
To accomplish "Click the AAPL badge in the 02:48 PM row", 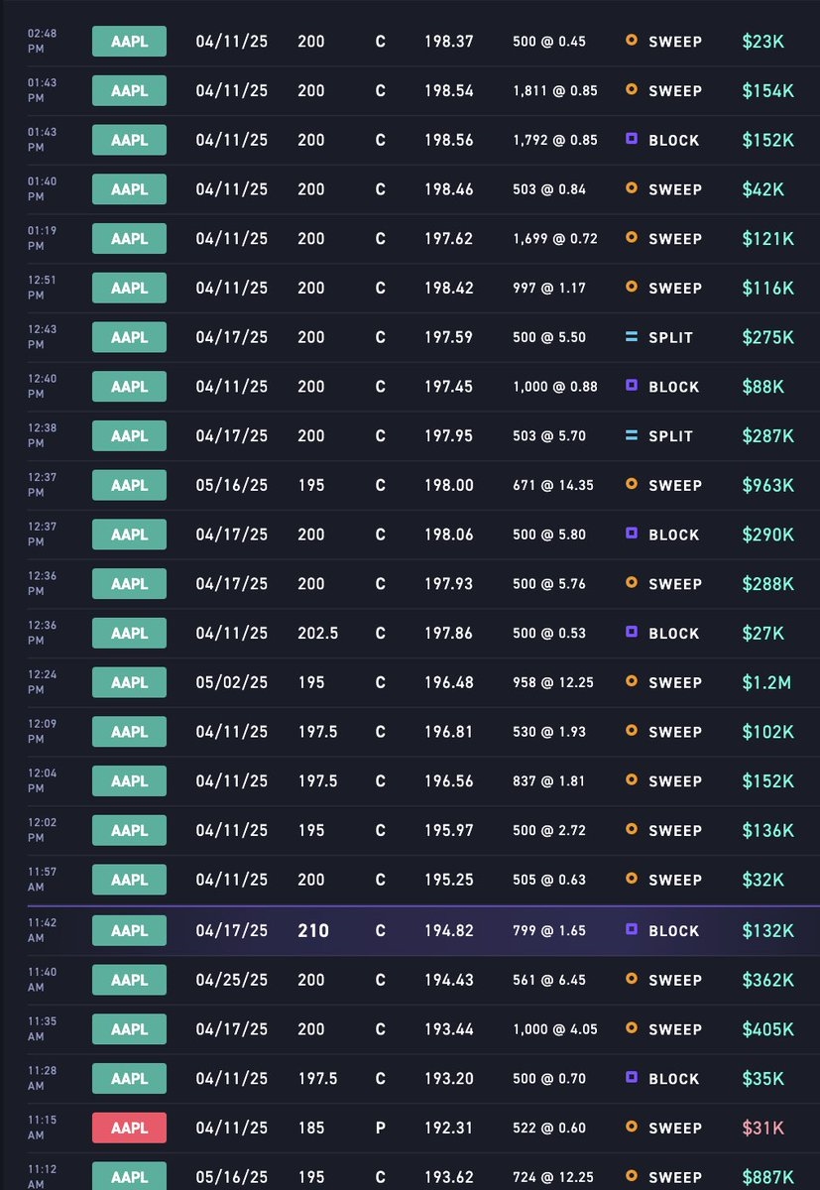I will (129, 42).
